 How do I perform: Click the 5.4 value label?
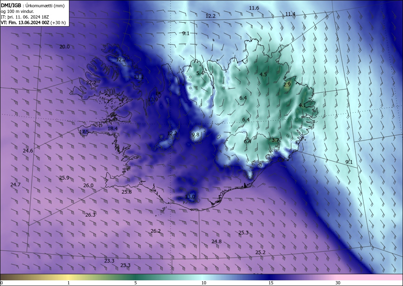(200, 73)
